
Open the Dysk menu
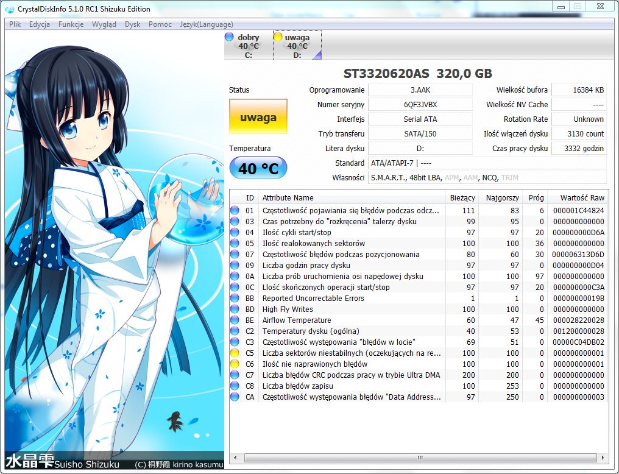[133, 24]
